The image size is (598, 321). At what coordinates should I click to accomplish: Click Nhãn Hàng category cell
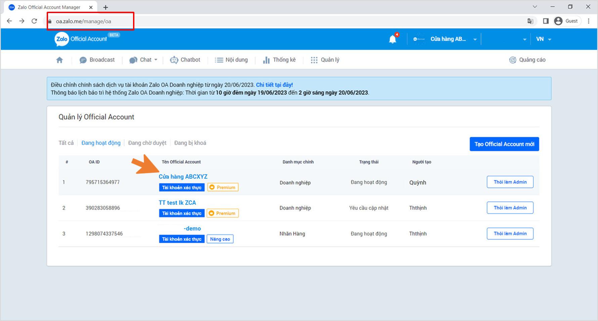pyautogui.click(x=292, y=234)
